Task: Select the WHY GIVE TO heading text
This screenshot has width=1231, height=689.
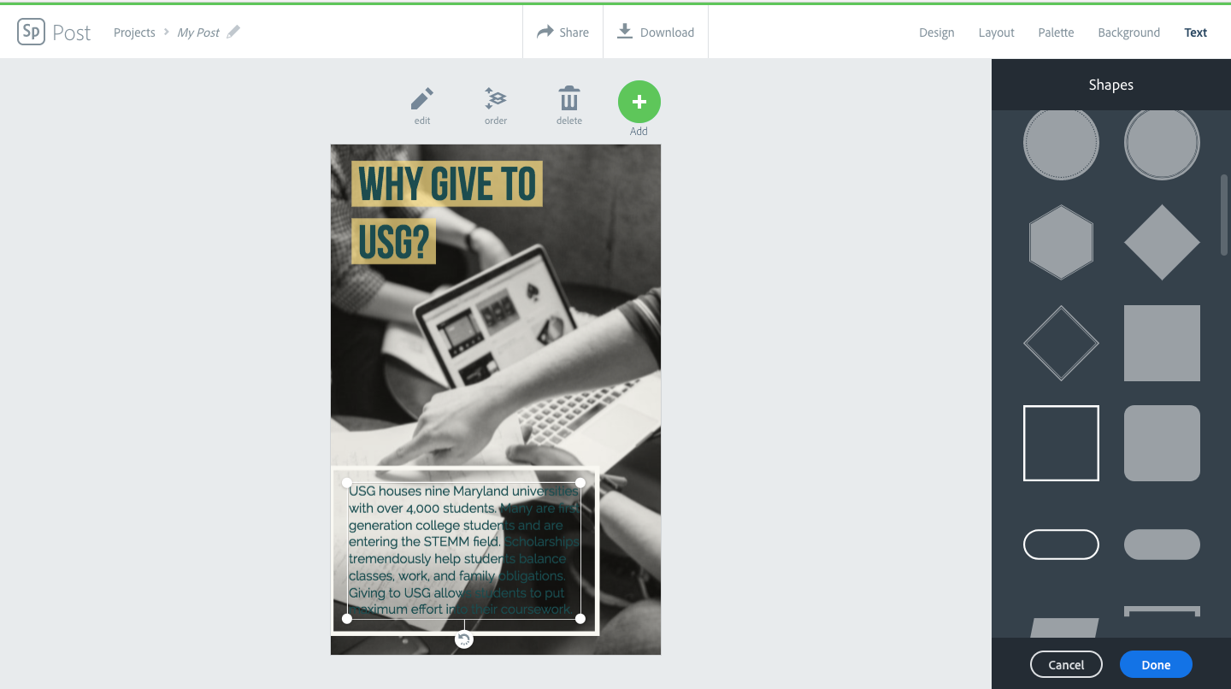Action: [x=447, y=184]
